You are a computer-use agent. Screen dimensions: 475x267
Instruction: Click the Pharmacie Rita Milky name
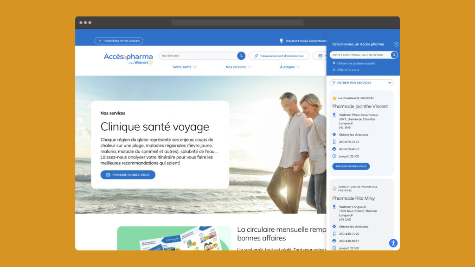(x=353, y=198)
